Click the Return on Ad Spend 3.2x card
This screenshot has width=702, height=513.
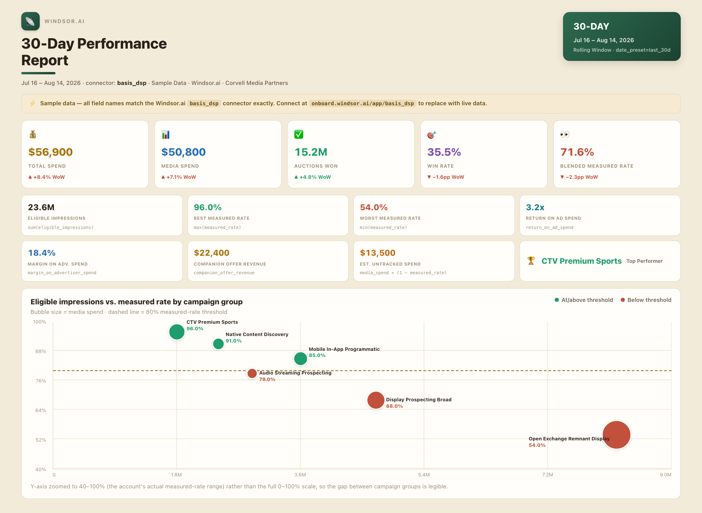pyautogui.click(x=600, y=215)
